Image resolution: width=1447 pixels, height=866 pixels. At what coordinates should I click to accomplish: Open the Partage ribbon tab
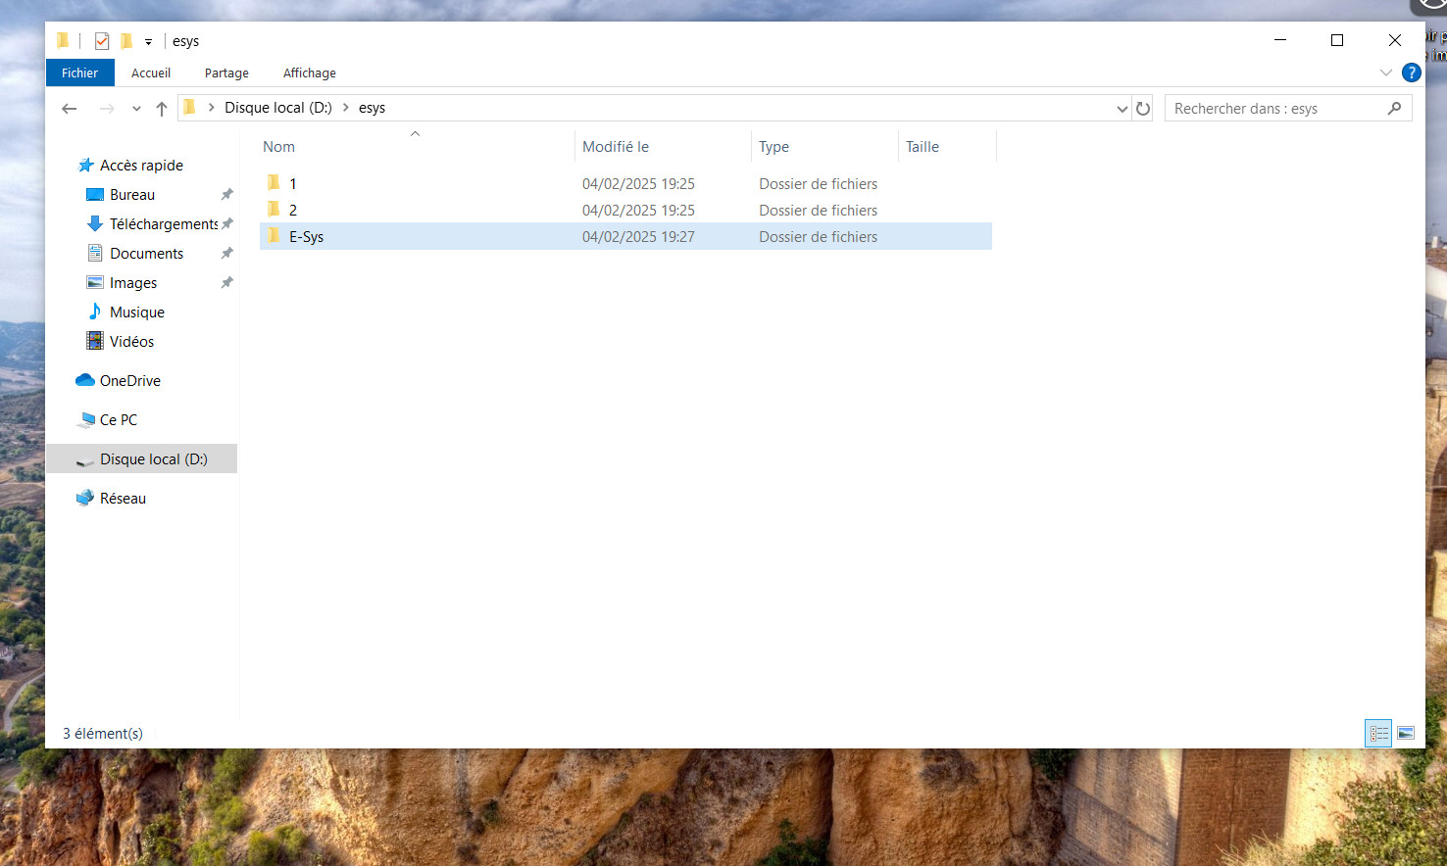coord(226,72)
